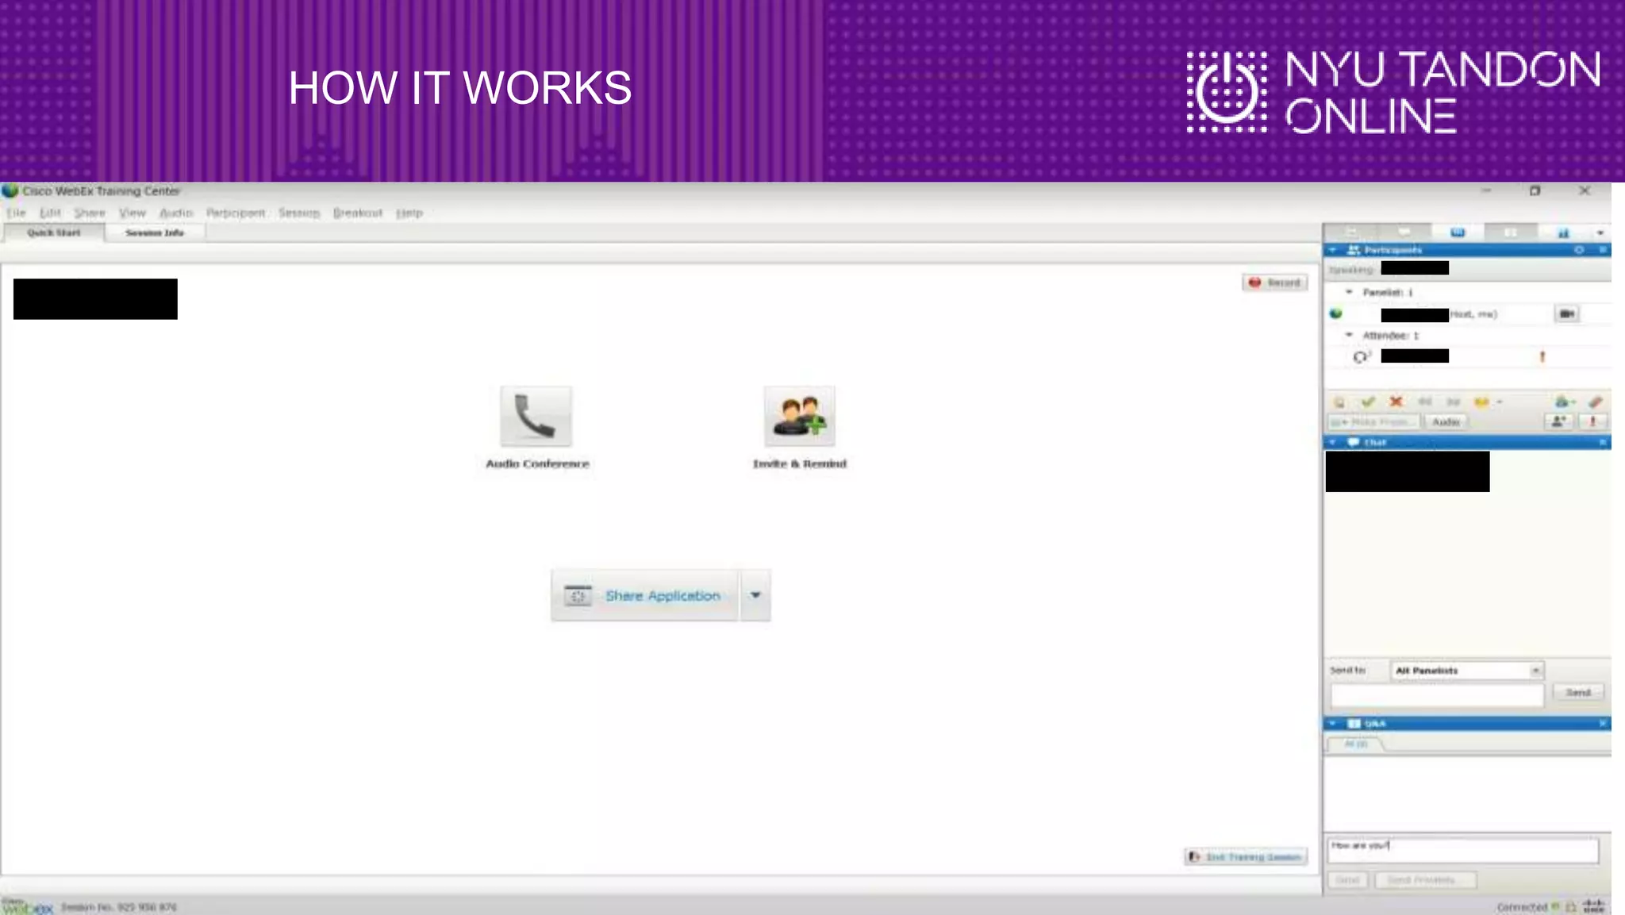Switch to the Session Info tab

coord(155,233)
